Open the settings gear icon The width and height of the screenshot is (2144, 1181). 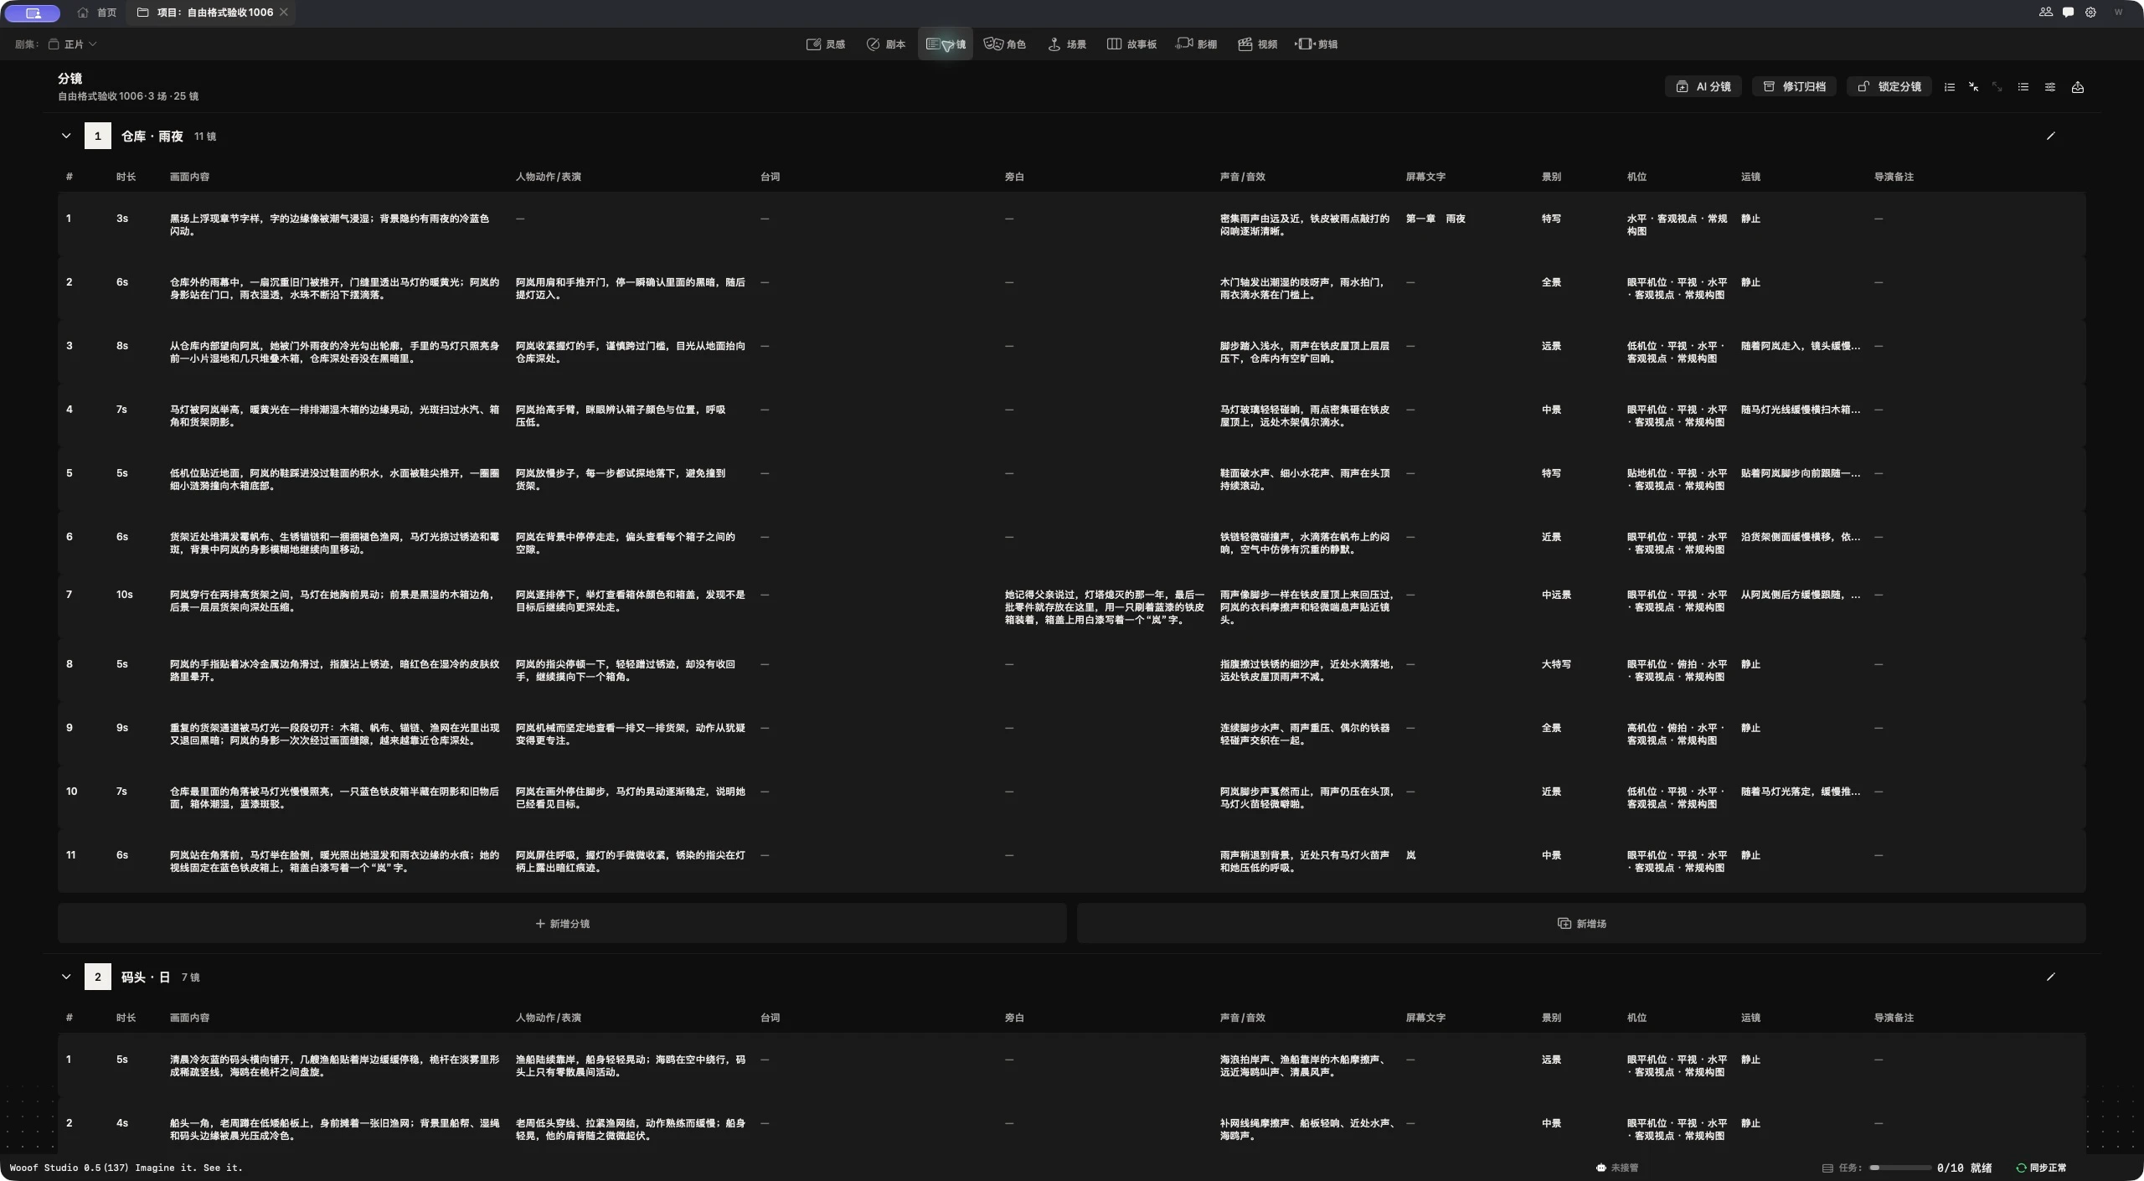point(2091,13)
